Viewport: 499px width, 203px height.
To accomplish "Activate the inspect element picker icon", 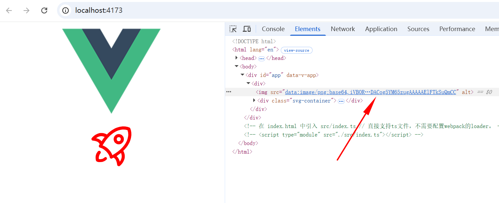I will (233, 29).
